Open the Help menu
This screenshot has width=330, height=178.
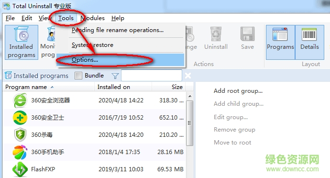pos(118,18)
